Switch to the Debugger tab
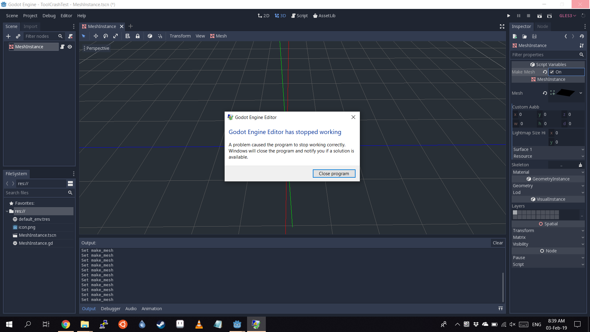The height and width of the screenshot is (332, 590). point(111,309)
